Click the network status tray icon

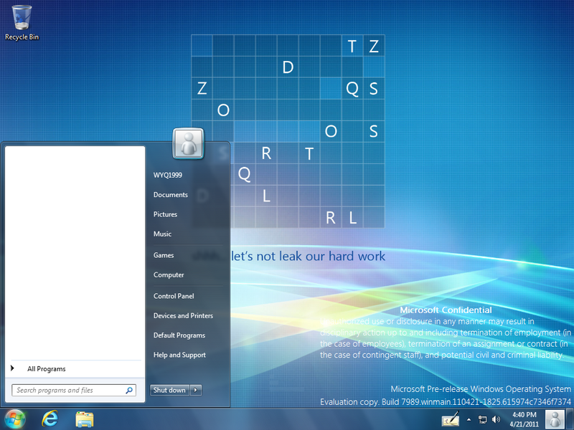[482, 419]
